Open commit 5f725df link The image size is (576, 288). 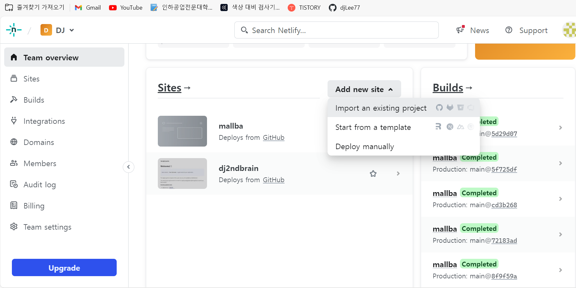tap(504, 169)
